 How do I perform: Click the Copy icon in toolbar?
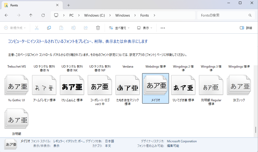click(49, 28)
